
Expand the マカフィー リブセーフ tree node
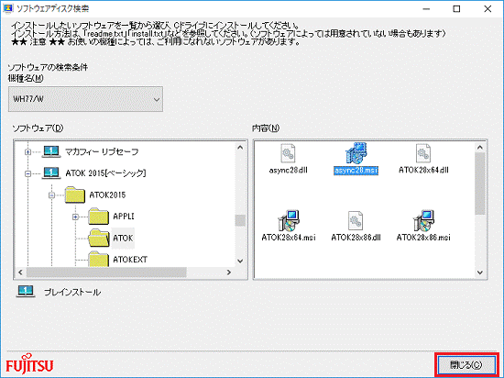tap(28, 152)
